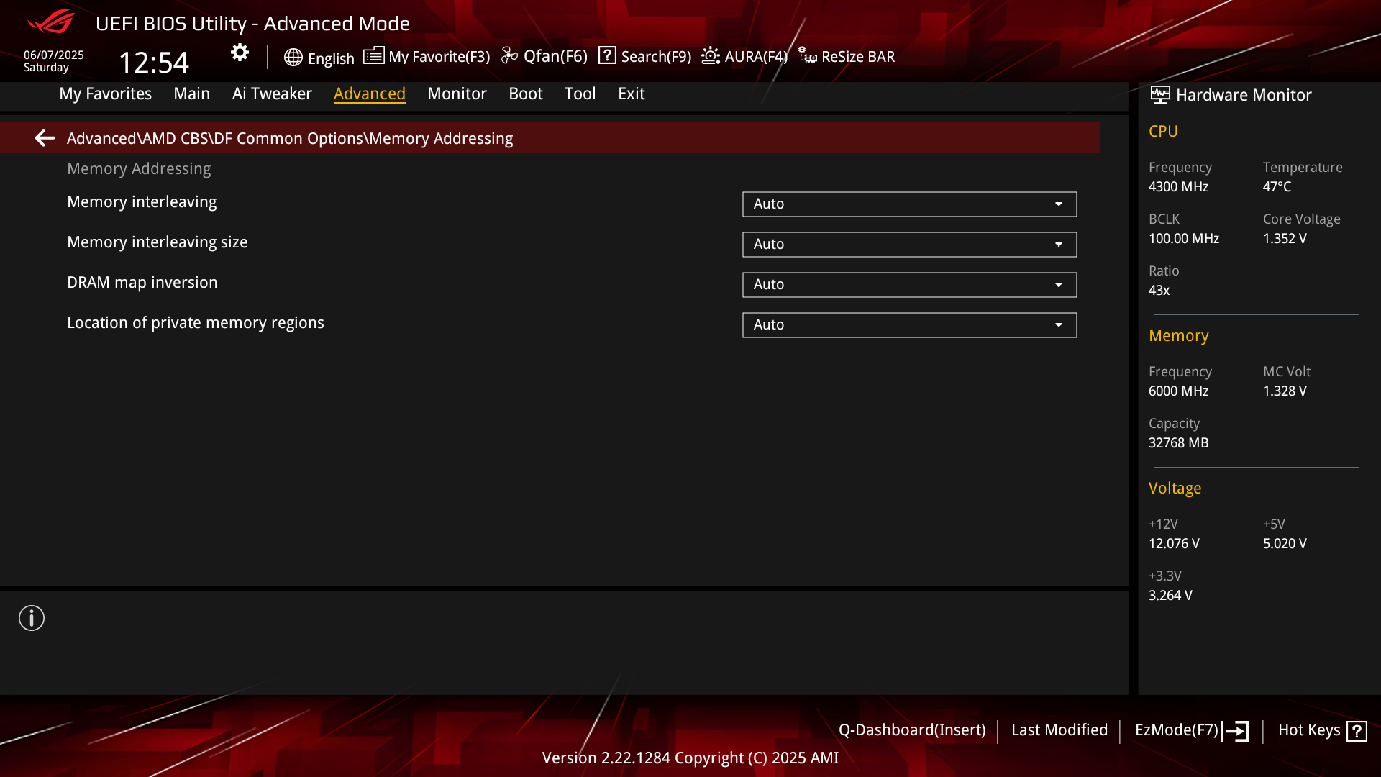This screenshot has height=777, width=1381.
Task: Click the CPU temperature 47°C value
Action: [x=1277, y=186]
